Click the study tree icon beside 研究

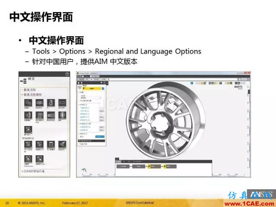coord(23,81)
